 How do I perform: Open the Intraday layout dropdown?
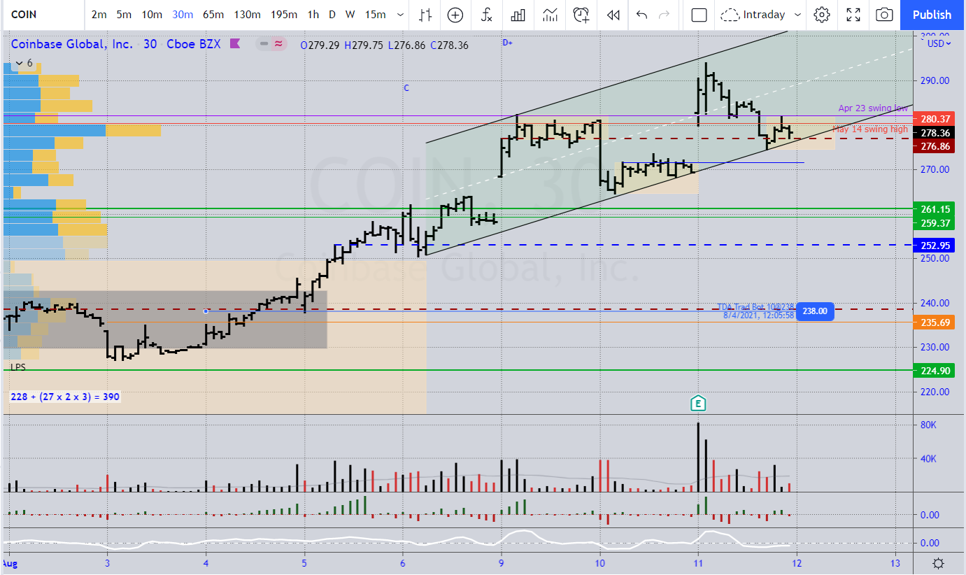762,15
